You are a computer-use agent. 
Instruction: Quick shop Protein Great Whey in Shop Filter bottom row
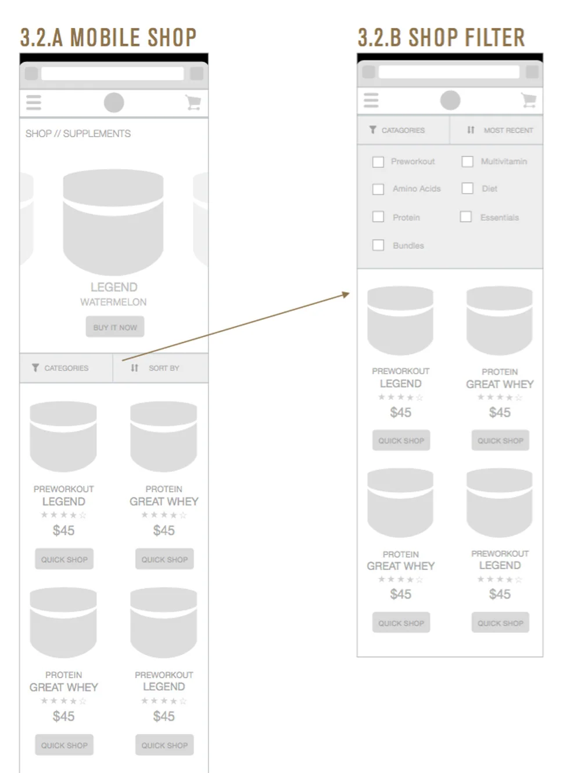click(x=401, y=622)
